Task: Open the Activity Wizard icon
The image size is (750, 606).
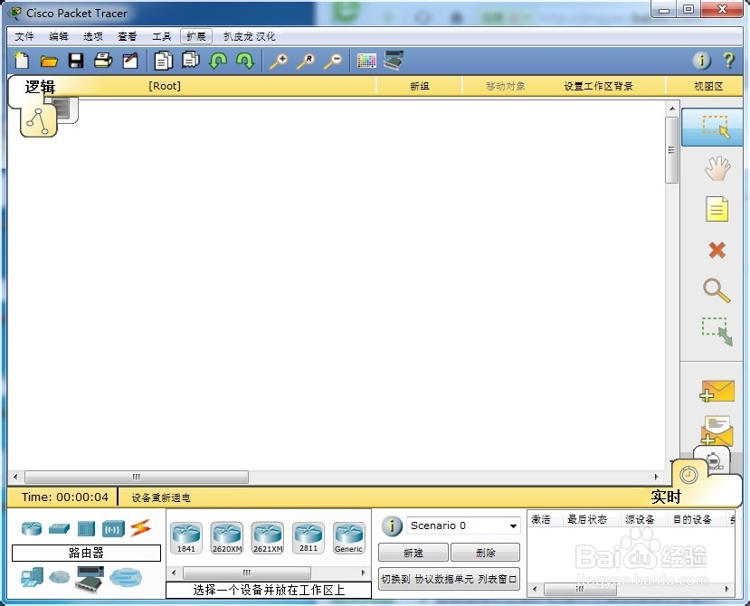Action: coord(130,61)
